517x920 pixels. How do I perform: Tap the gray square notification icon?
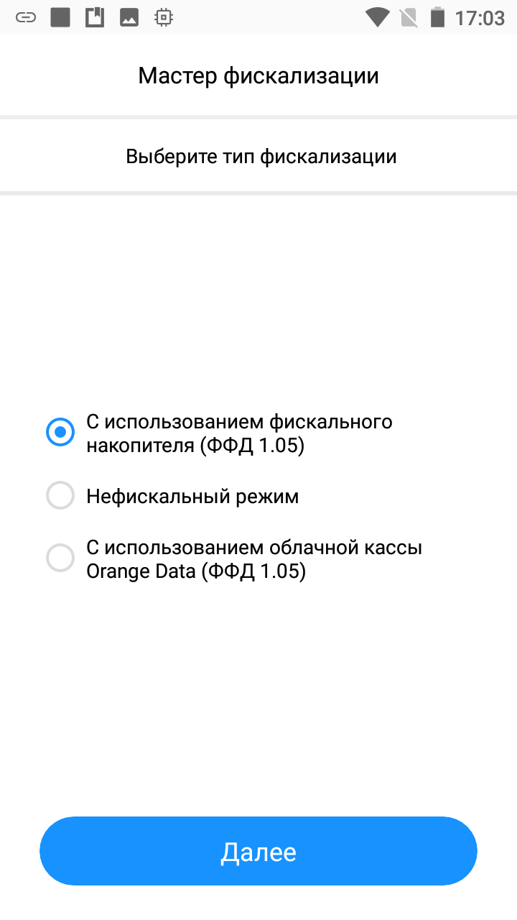point(60,18)
